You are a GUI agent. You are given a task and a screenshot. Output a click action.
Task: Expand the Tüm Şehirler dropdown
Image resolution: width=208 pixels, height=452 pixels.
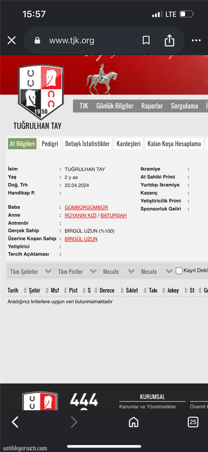pyautogui.click(x=31, y=271)
